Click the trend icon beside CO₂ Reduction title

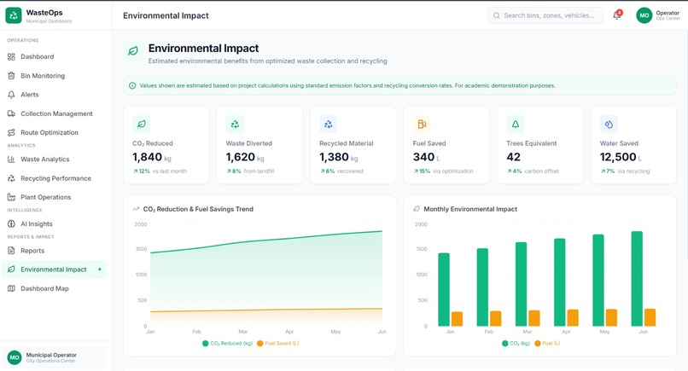[x=136, y=209]
